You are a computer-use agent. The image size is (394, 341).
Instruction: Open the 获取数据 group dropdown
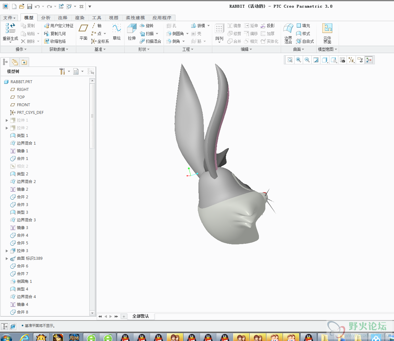[x=59, y=49]
